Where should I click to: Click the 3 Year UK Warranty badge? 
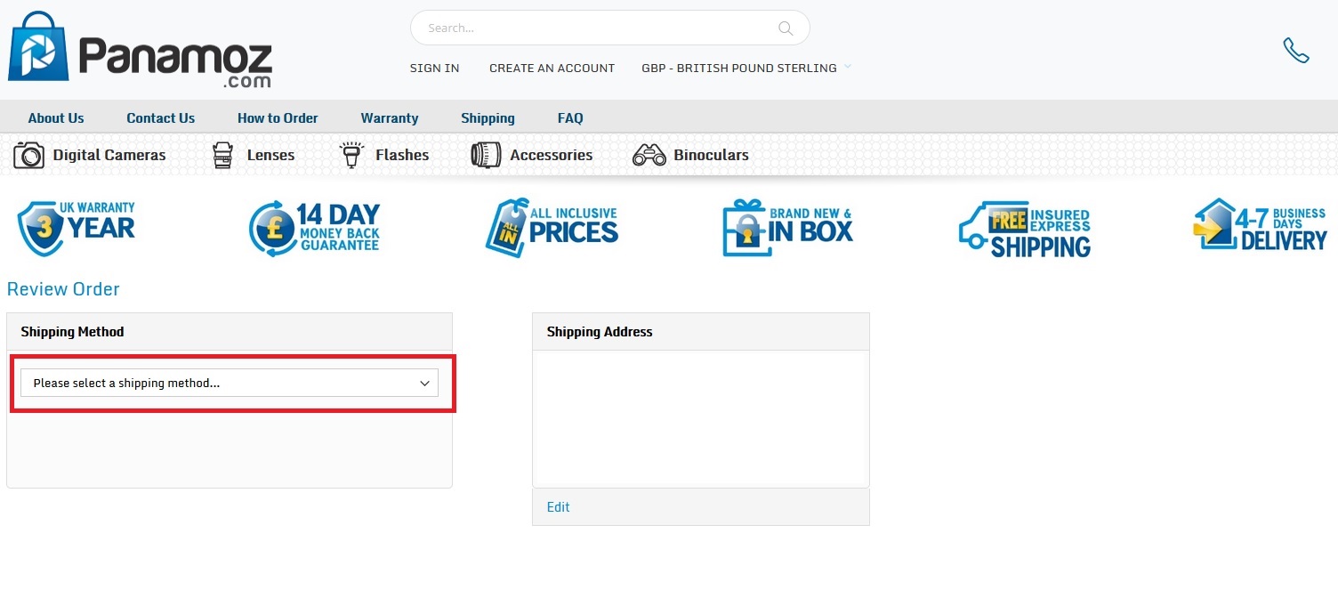click(77, 228)
